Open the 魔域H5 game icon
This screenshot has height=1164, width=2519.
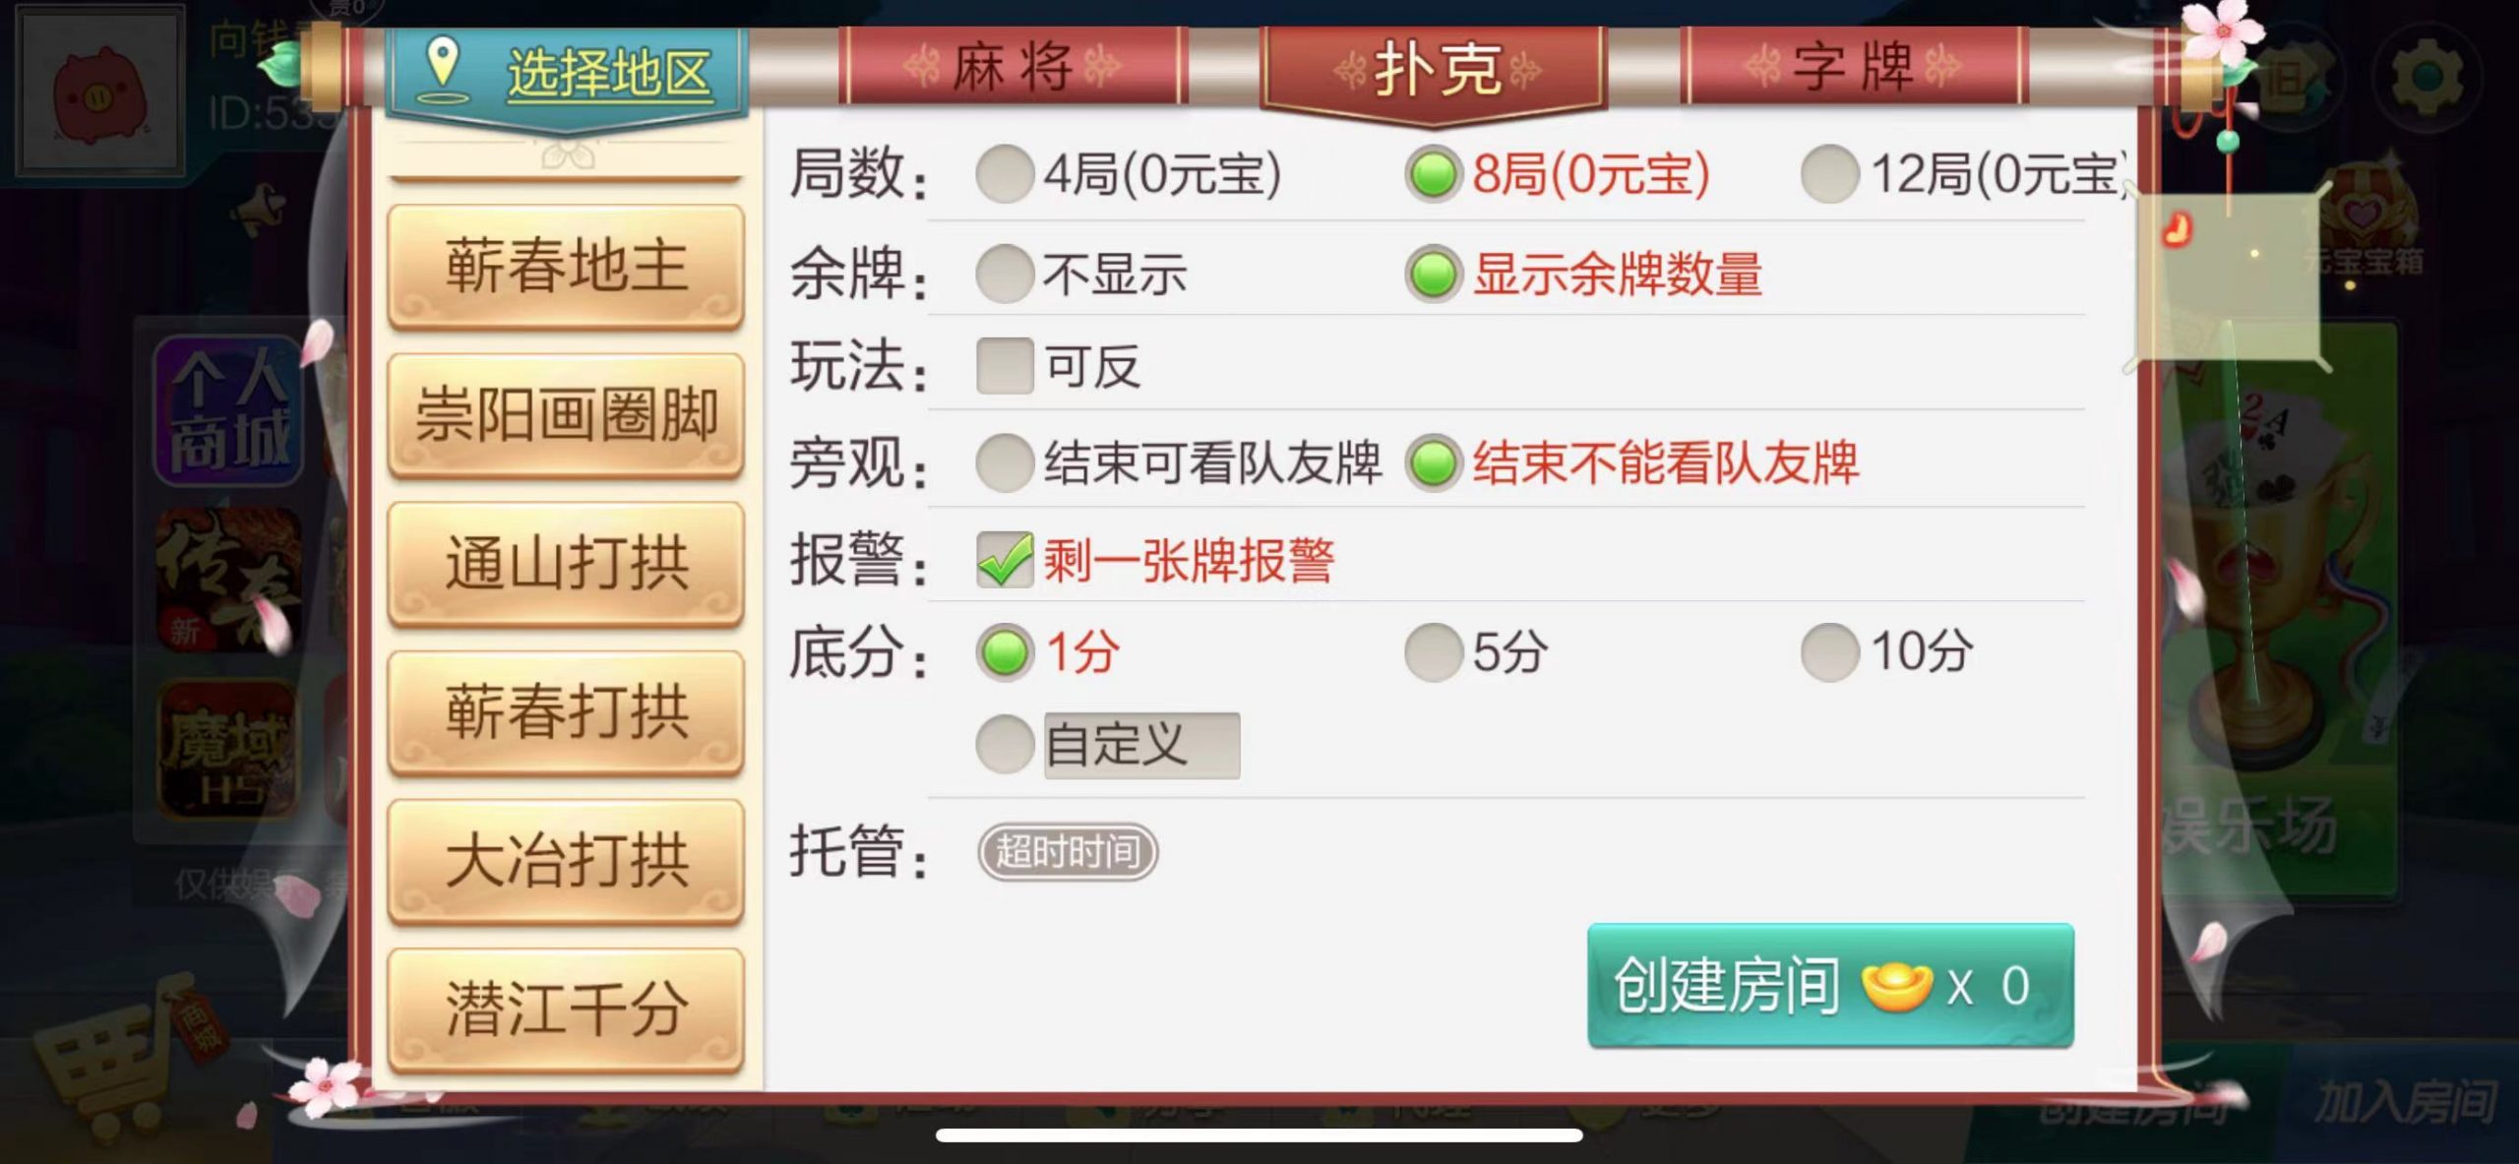click(228, 750)
